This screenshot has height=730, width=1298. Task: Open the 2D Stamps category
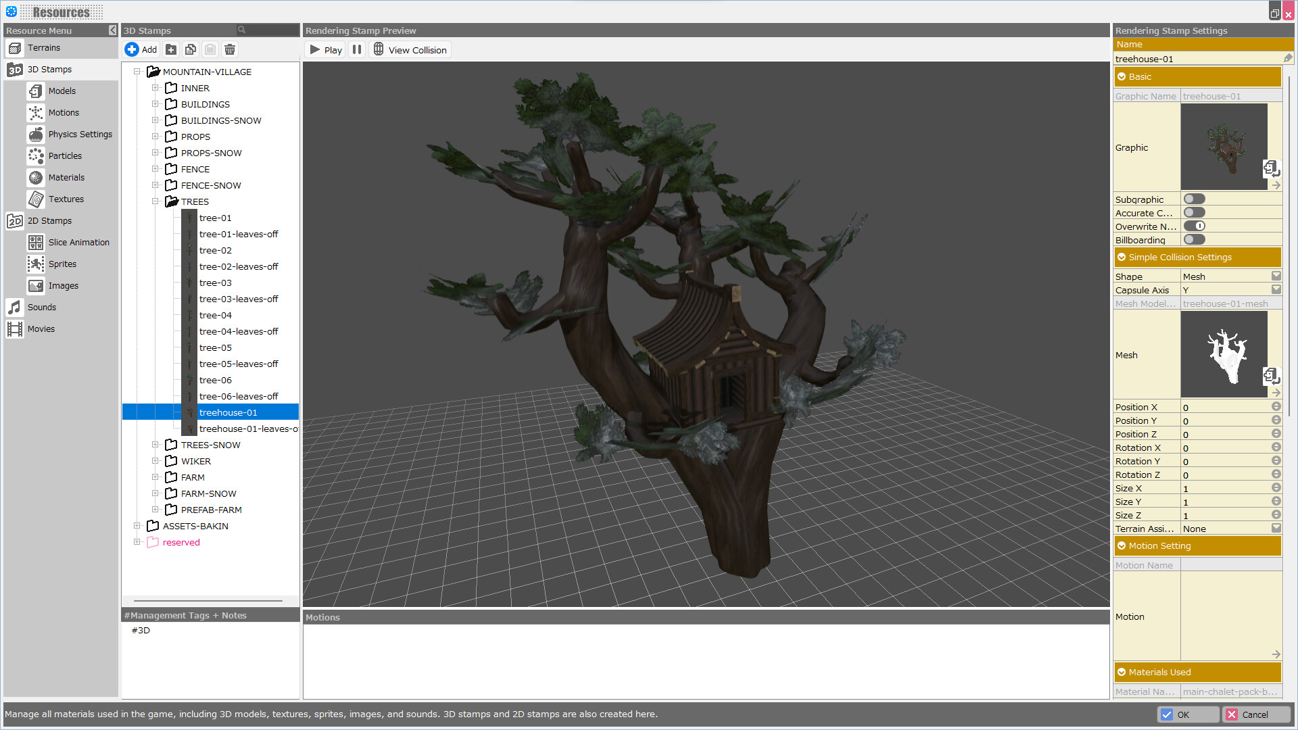pos(50,220)
